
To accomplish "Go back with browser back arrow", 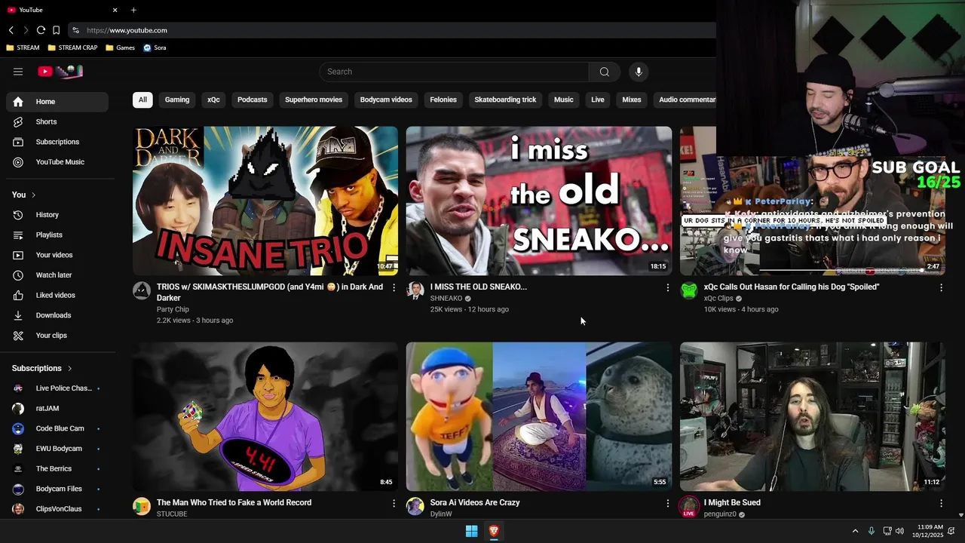I will pos(11,30).
